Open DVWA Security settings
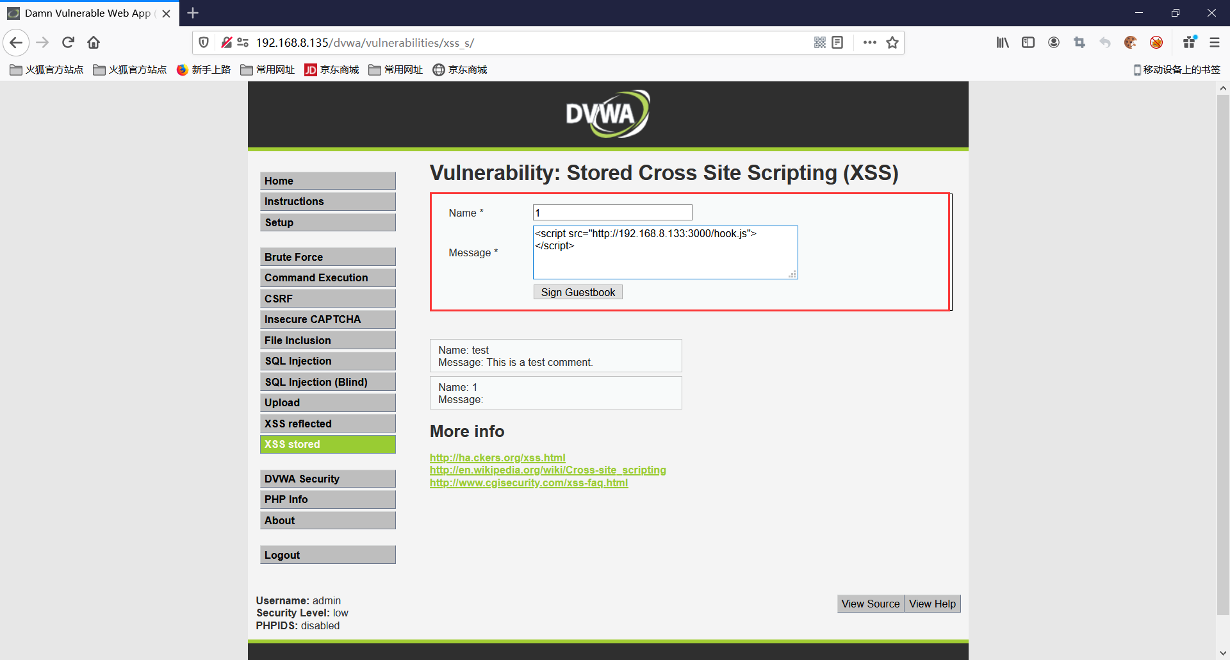The width and height of the screenshot is (1230, 660). coord(328,479)
